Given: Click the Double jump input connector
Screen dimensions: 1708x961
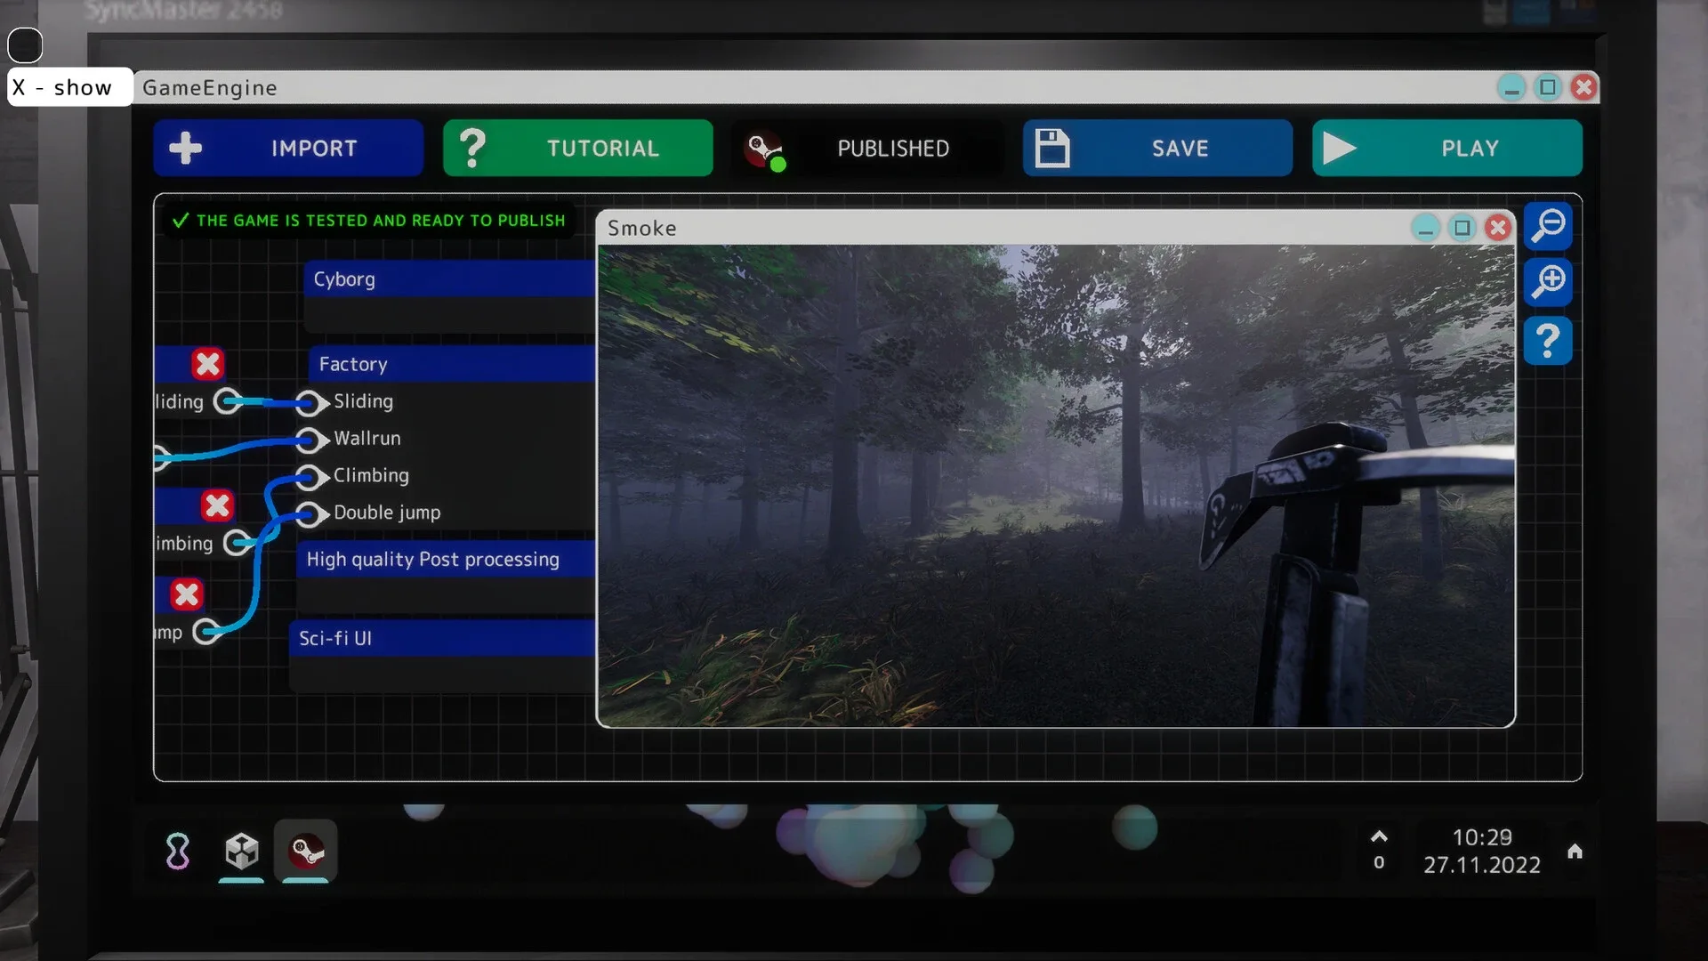Looking at the screenshot, I should (309, 513).
